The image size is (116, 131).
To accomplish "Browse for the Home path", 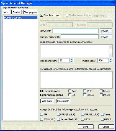I will 106,31.
